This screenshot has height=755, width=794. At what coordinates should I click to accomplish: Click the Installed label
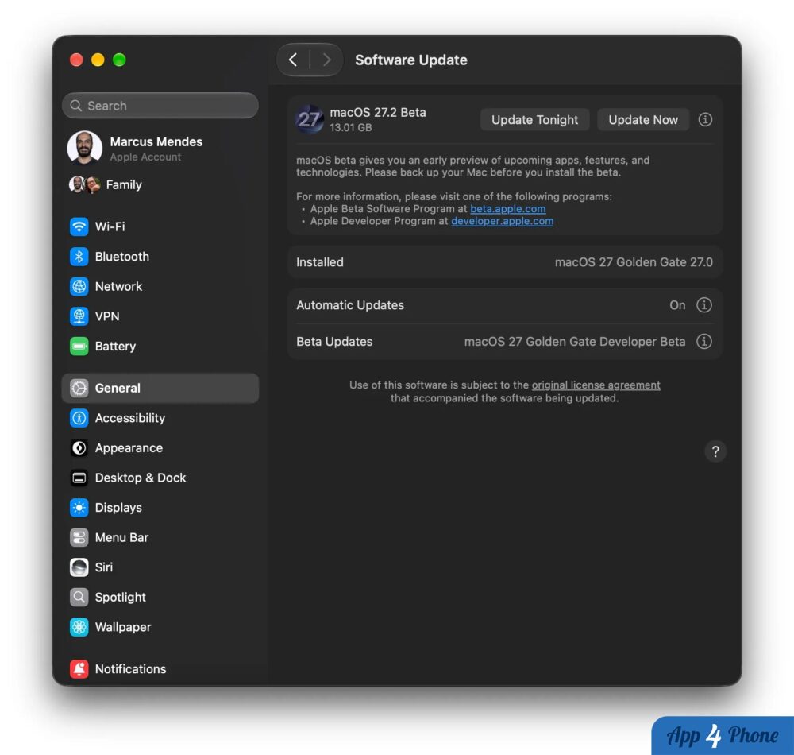pos(319,262)
